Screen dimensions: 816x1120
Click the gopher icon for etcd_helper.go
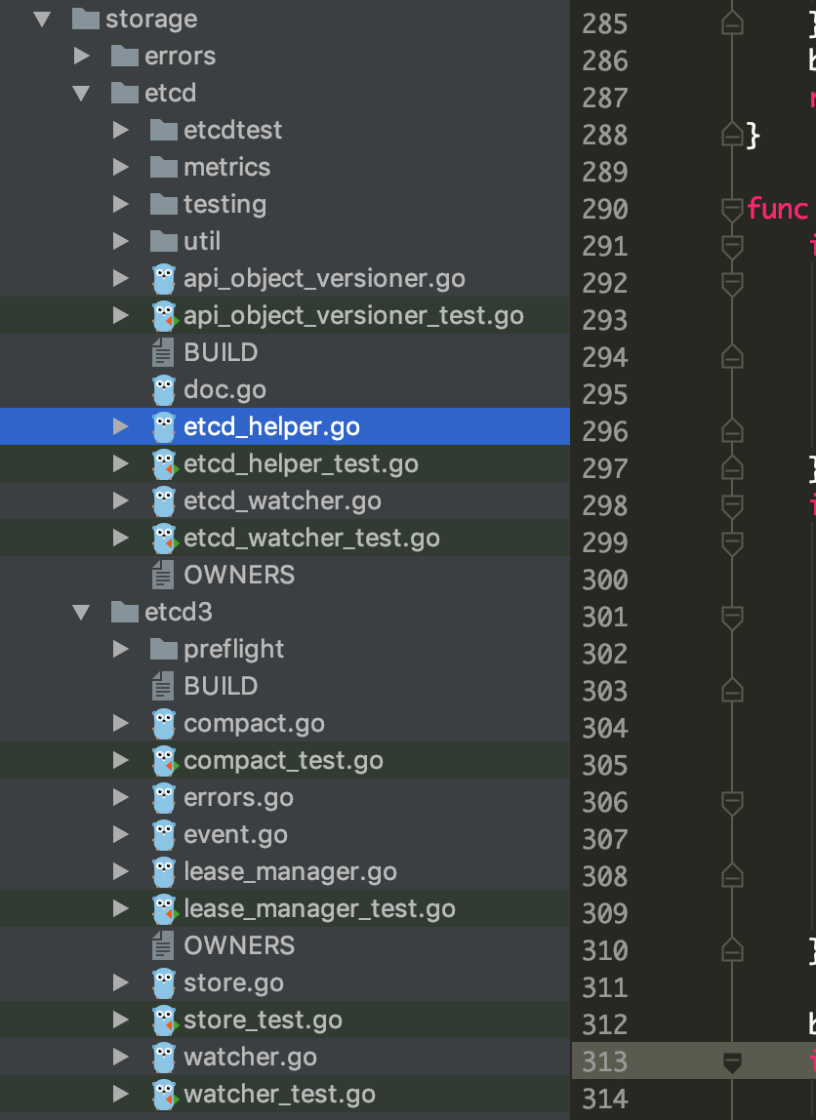point(164,426)
